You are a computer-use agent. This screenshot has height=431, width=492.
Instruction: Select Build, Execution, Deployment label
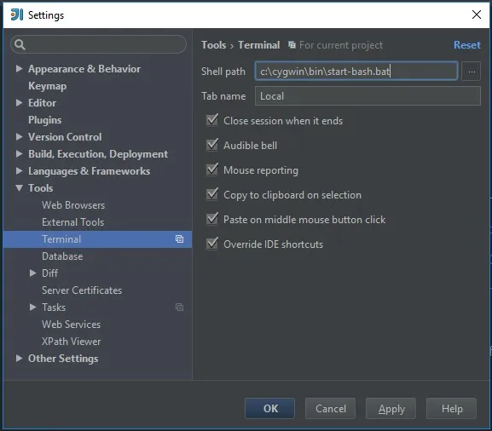pos(98,154)
